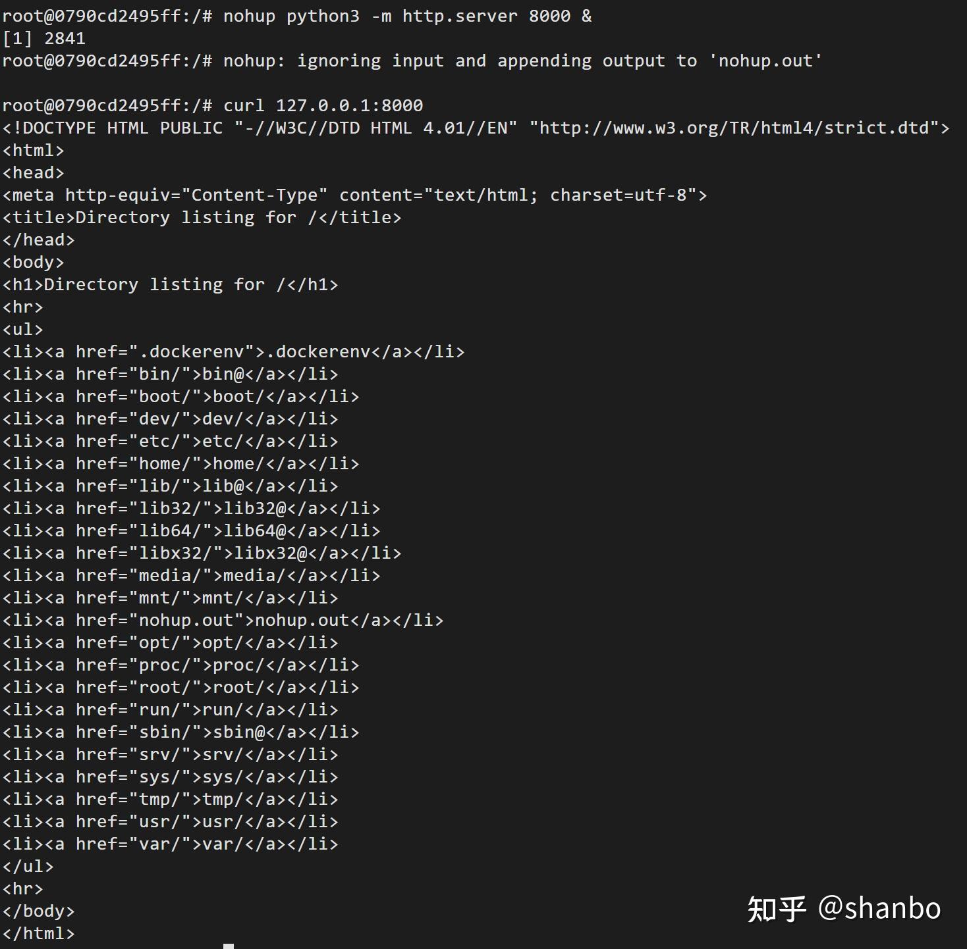This screenshot has width=967, height=949.
Task: Click the .dockerenv list entry line
Action: pos(233,352)
